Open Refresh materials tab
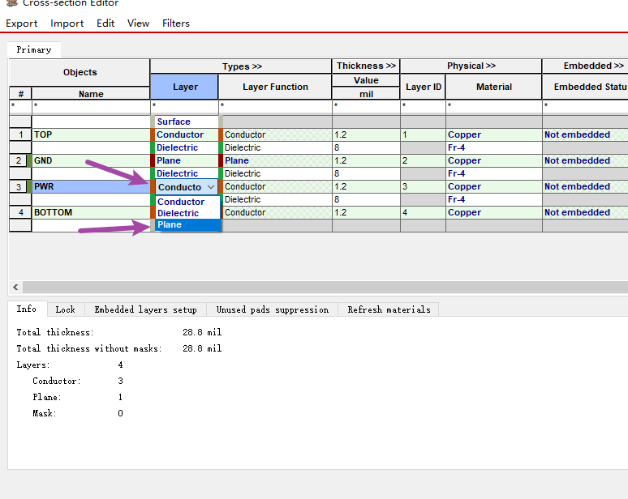This screenshot has height=499, width=628. (389, 309)
